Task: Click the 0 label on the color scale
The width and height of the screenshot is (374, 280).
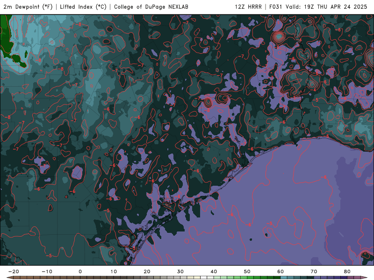Action: 80,272
